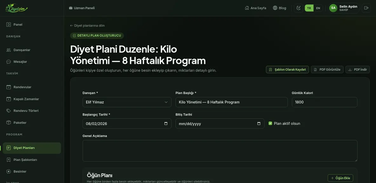Open Plan Şablonları menu item
This screenshot has width=376, height=183.
click(x=32, y=160)
